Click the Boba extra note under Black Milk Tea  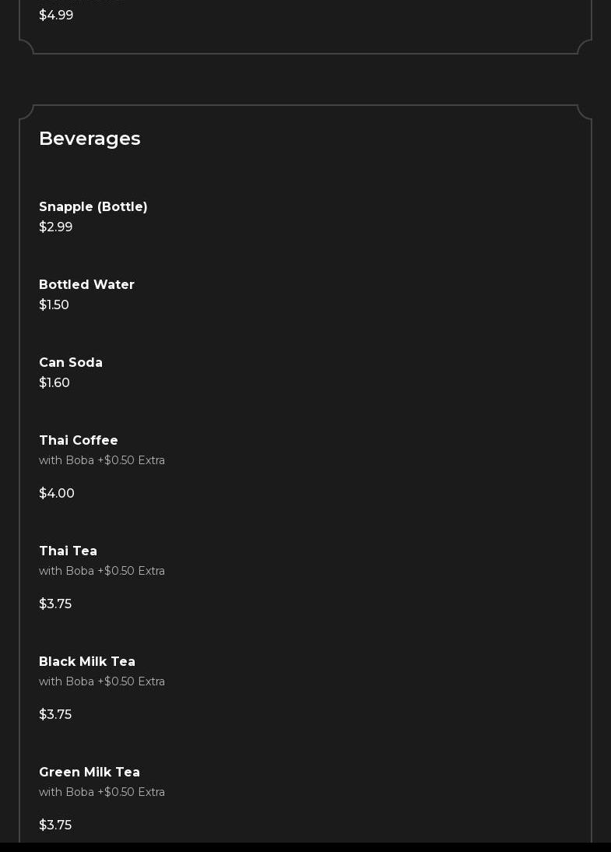click(x=102, y=681)
